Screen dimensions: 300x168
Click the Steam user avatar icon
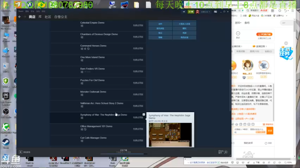[x=198, y=12]
